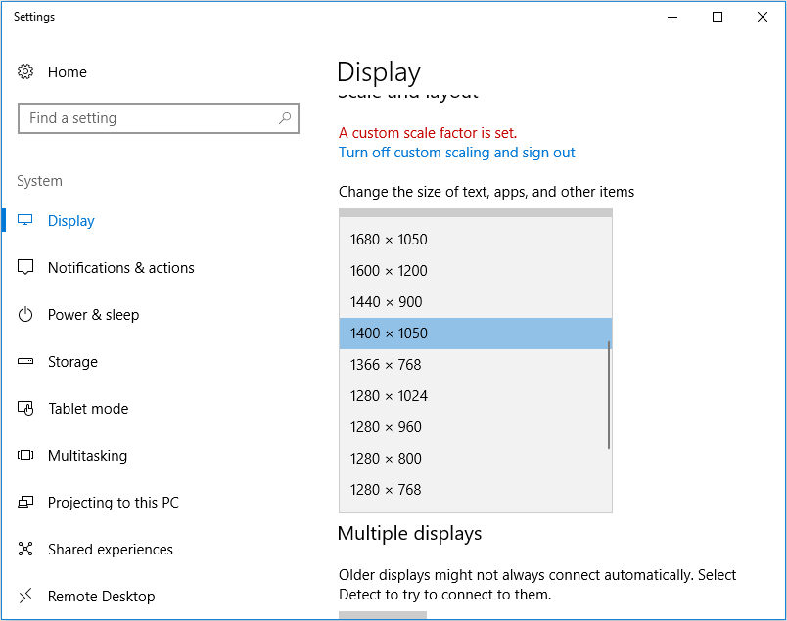This screenshot has height=621, width=787.
Task: Open Turn off custom scaling and sign out
Action: point(456,152)
